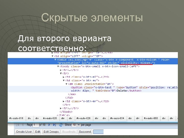Click the Show 10 per page value box
The image size is (184, 138).
click(x=75, y=125)
